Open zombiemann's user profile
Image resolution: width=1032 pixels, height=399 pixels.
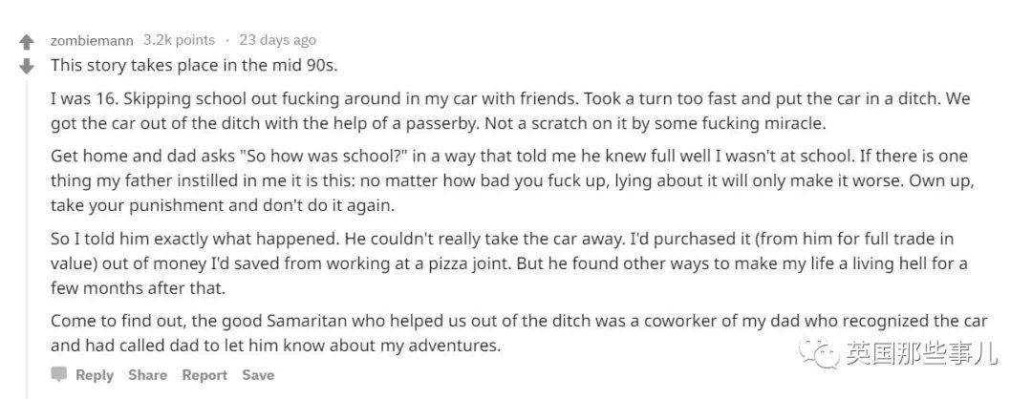(92, 40)
